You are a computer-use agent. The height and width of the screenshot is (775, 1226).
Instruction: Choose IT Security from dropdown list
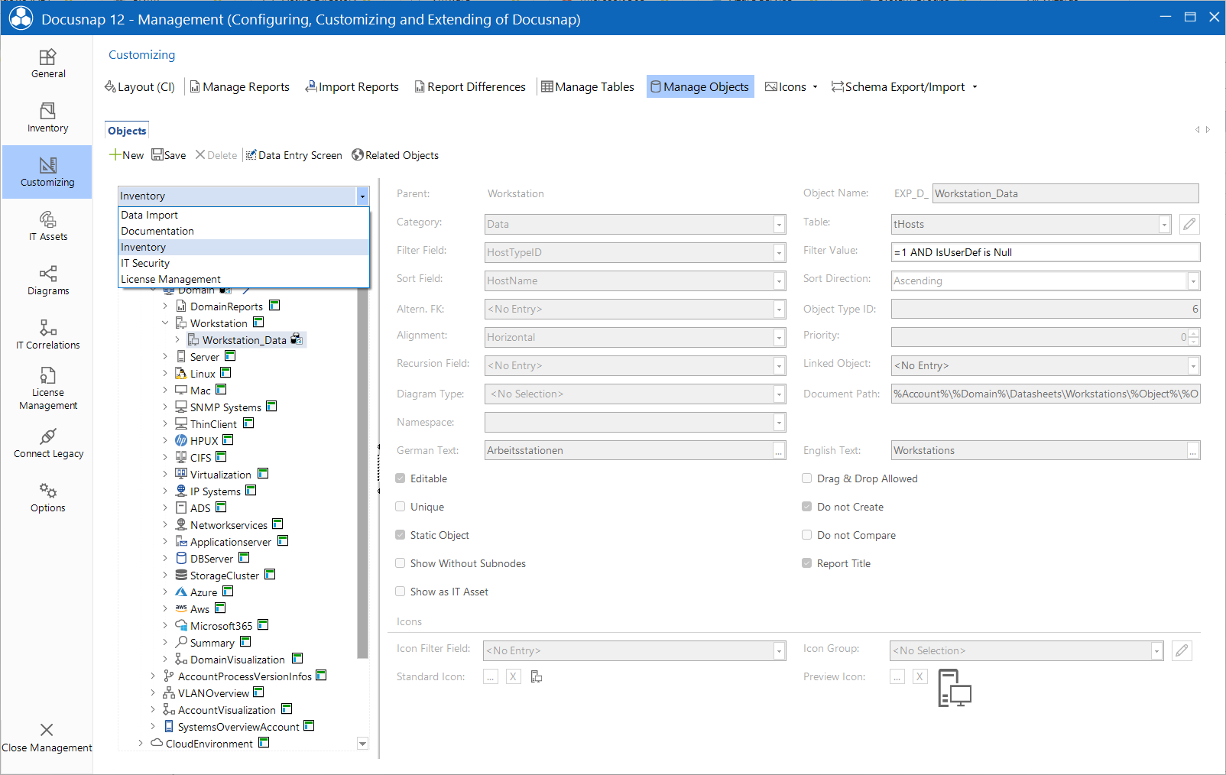[x=243, y=263]
